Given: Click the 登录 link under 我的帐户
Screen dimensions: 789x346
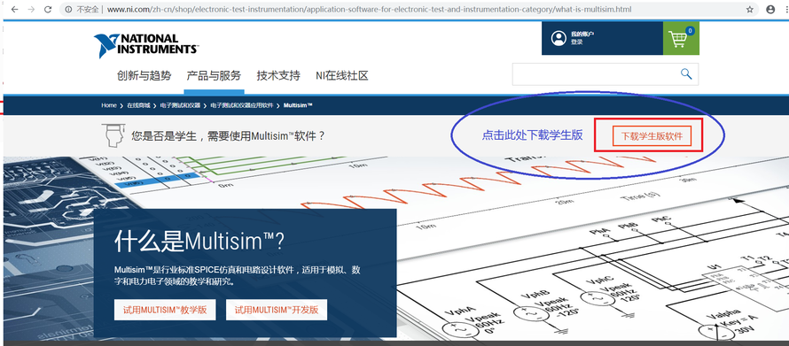Looking at the screenshot, I should 576,42.
